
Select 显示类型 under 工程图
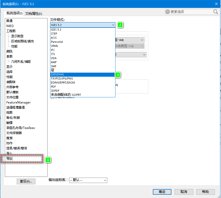pyautogui.click(x=17, y=36)
